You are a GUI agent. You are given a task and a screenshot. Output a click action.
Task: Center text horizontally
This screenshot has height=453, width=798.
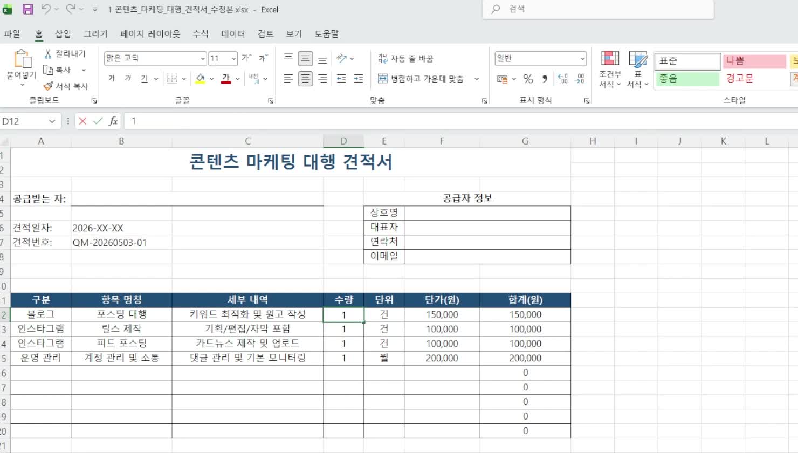coord(305,79)
